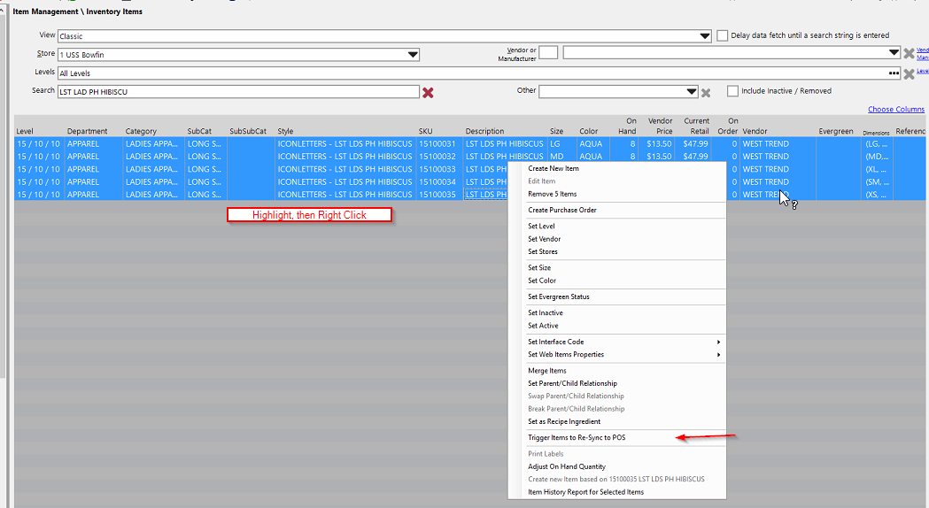929x508 pixels.
Task: Select the row with SKU 15100031
Action: click(x=437, y=143)
